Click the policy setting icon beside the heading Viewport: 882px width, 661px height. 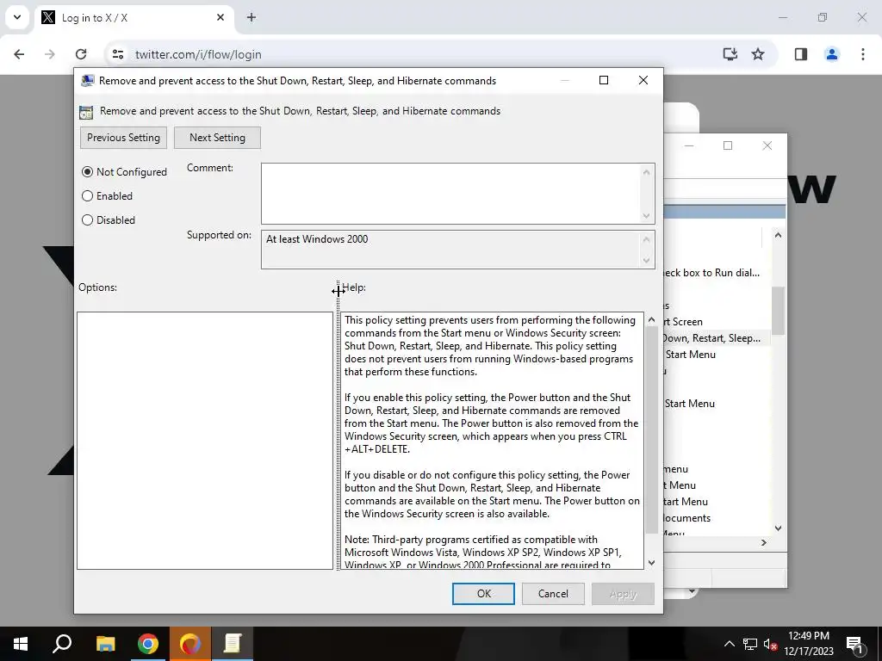(x=86, y=112)
